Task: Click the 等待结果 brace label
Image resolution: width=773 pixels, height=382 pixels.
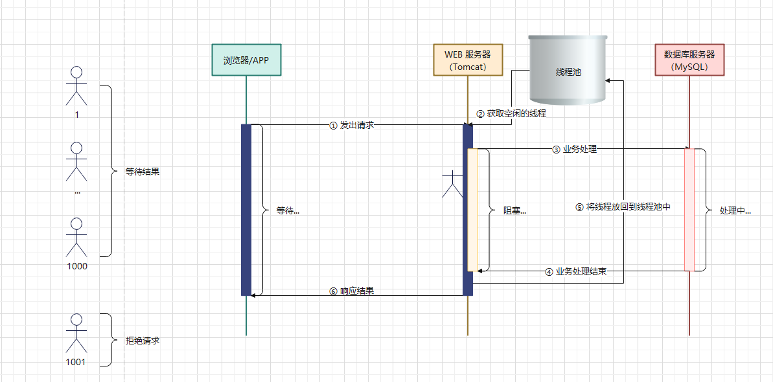Action: point(143,172)
